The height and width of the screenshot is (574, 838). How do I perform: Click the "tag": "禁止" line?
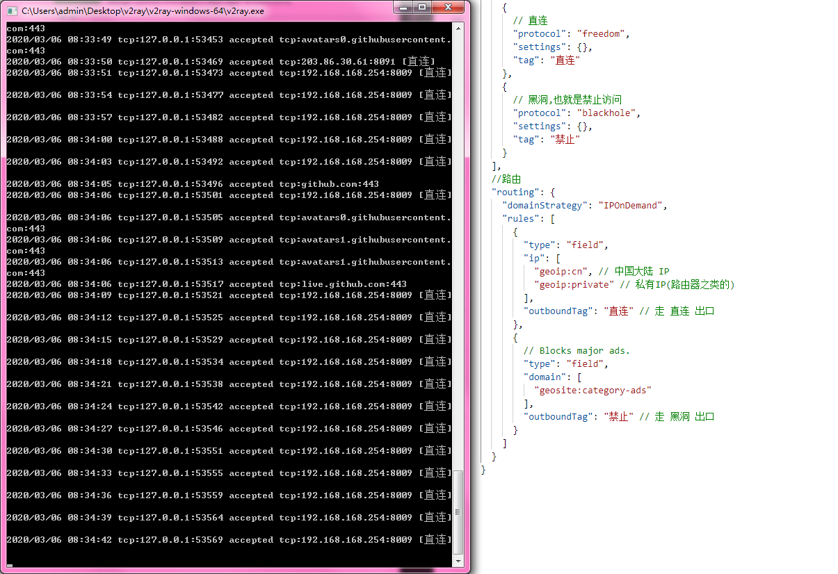[x=547, y=139]
